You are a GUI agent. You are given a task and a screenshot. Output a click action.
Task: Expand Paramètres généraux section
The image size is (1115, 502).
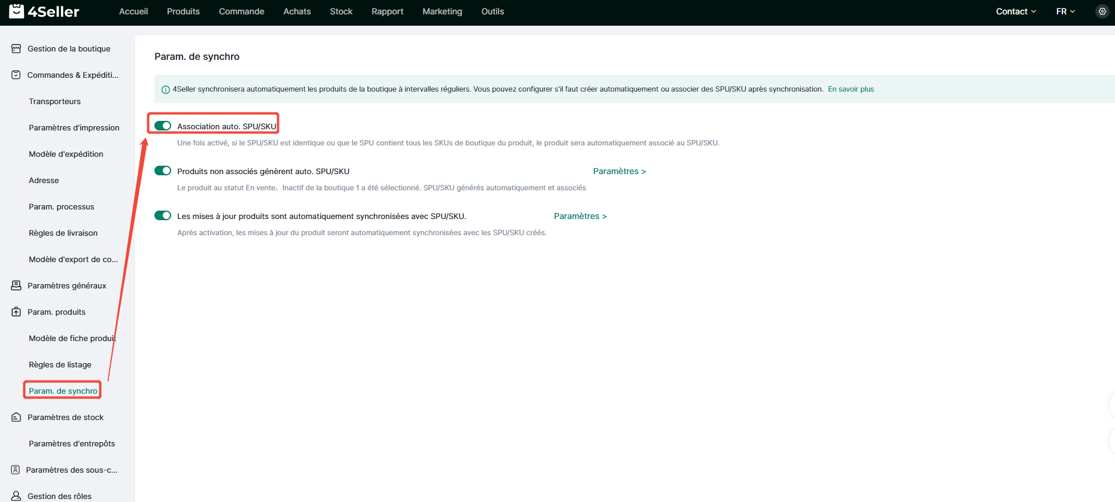tap(68, 285)
